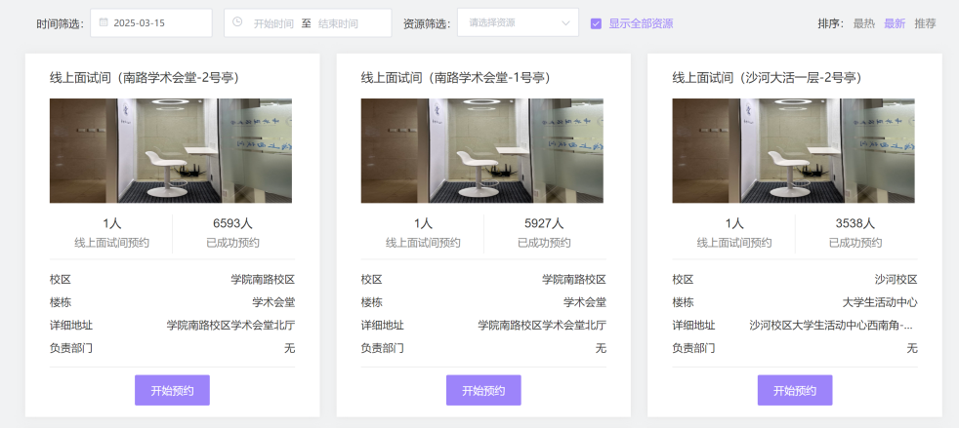Click the truncated address 沙河校区大学生活动中心西南角
Screen dimensions: 959x428
click(833, 326)
